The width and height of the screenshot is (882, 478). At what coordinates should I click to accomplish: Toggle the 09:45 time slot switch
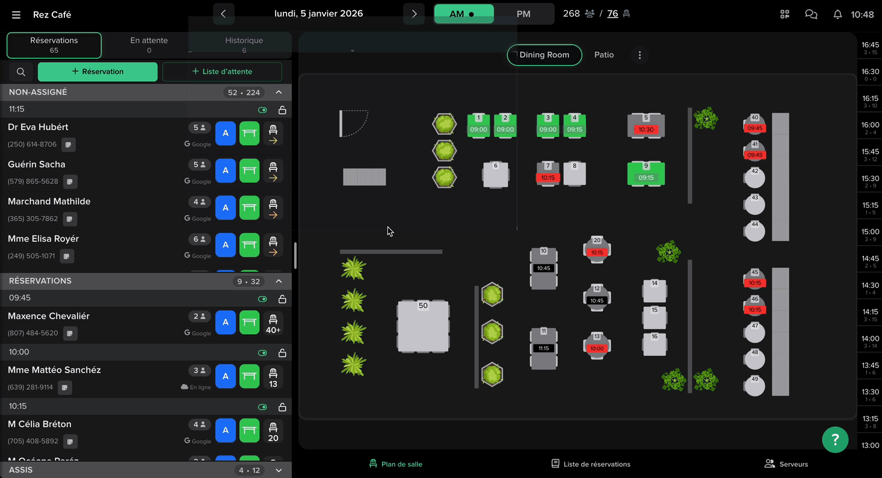click(262, 299)
